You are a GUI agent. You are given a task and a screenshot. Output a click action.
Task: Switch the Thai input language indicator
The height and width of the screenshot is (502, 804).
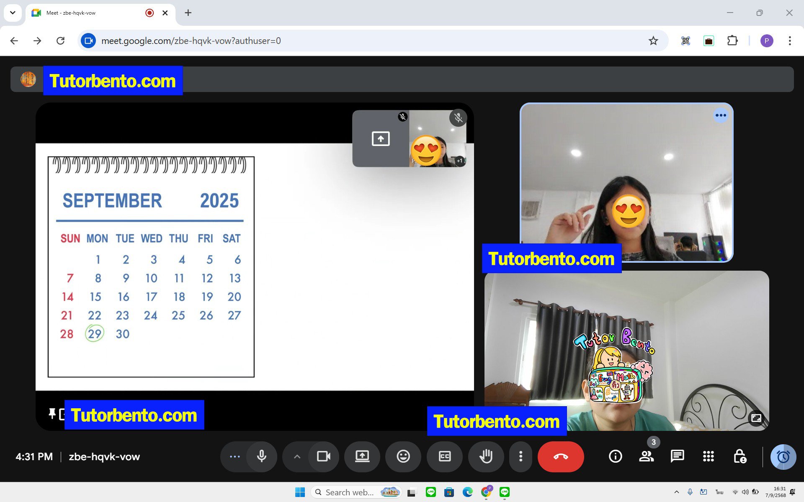click(719, 492)
